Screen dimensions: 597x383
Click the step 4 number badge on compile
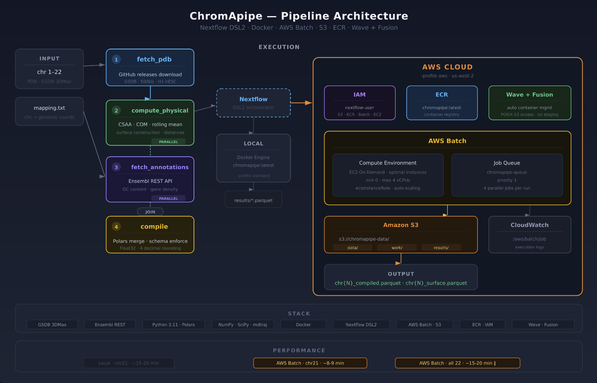(116, 227)
